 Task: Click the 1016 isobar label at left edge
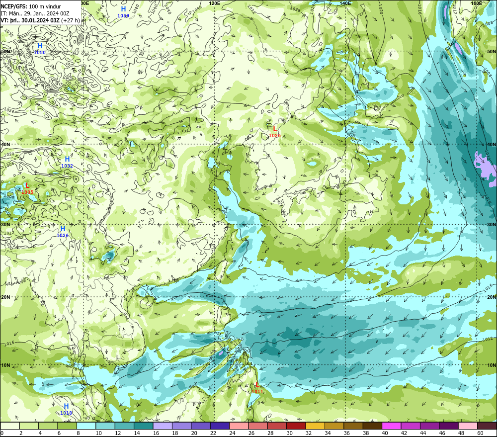9,343
